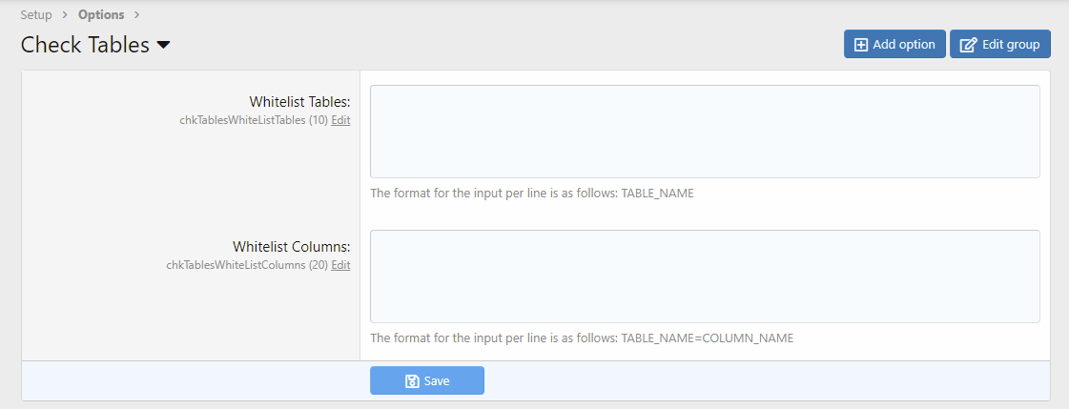Edit the chkTablesWhiteListTables option
The height and width of the screenshot is (409, 1069).
coord(340,120)
